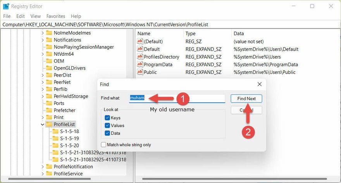The image size is (341, 183).
Task: Expand the Notifications tree node
Action: tap(43, 40)
